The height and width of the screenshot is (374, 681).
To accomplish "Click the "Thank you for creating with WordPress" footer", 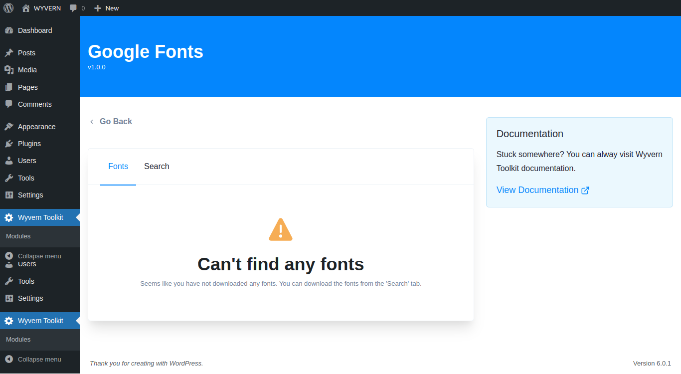I will pos(147,363).
